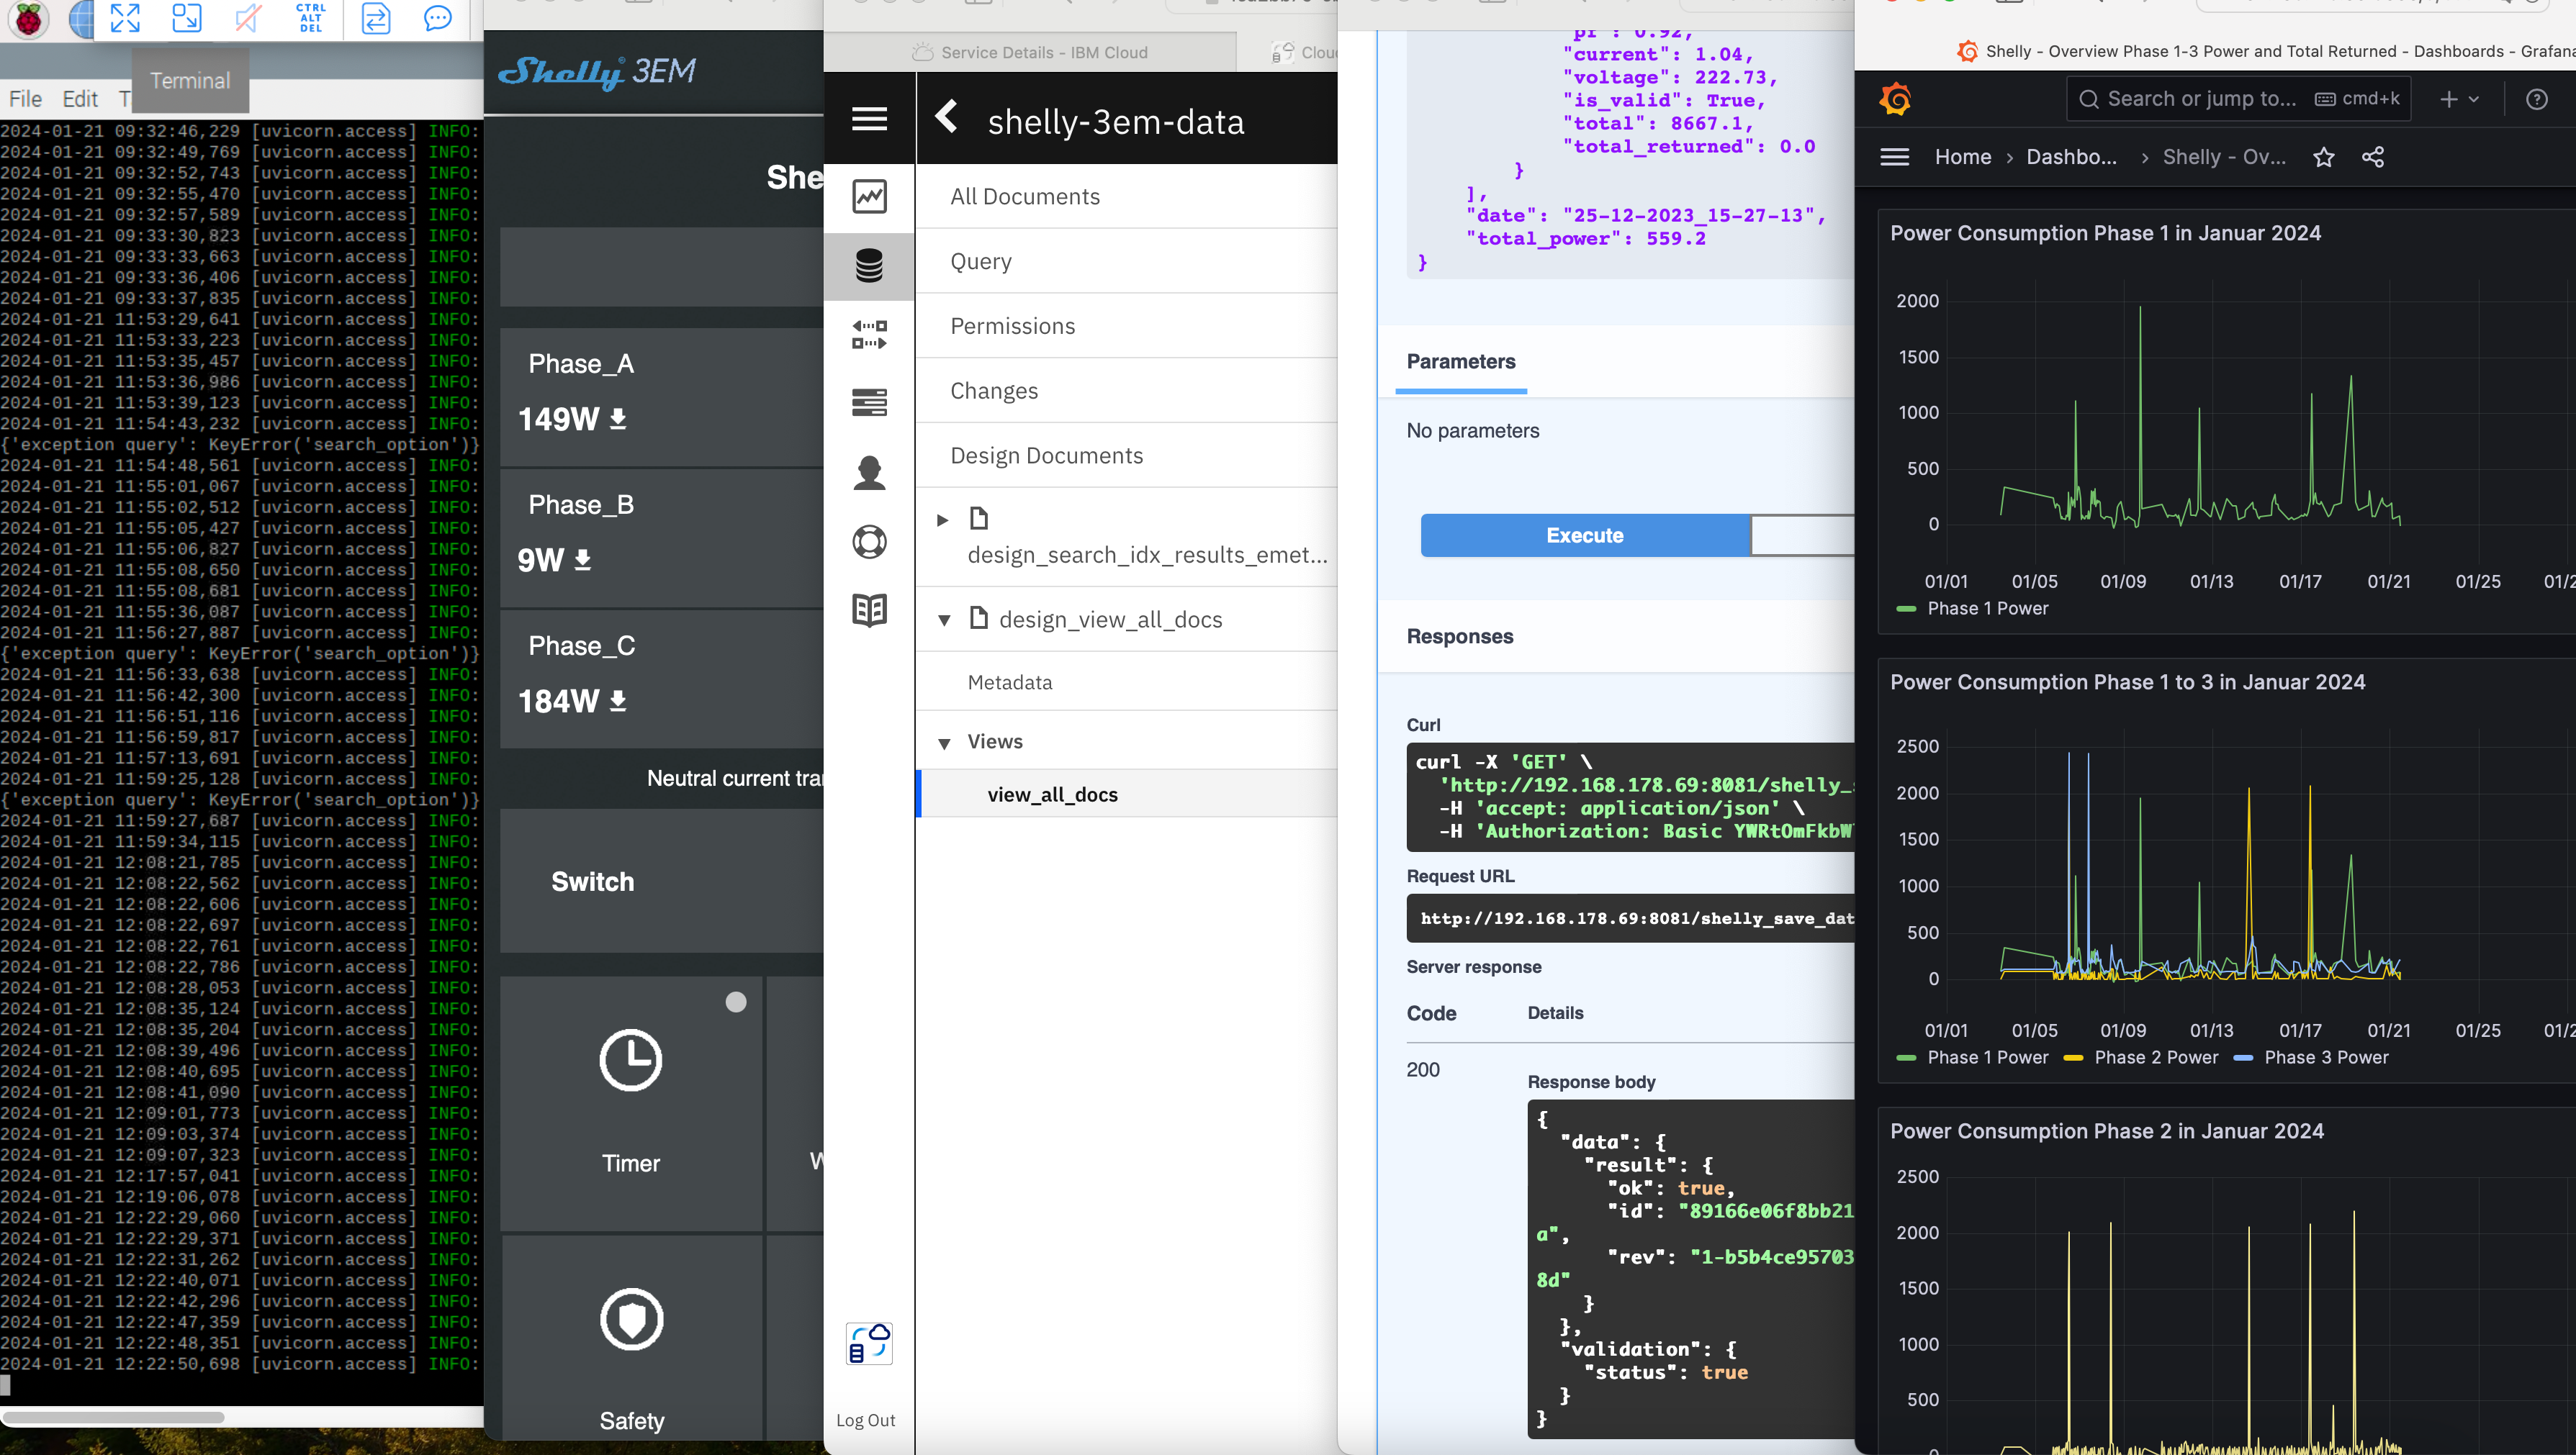
Task: Select the Parameters tab
Action: coord(1460,362)
